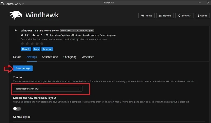Click the chevron arrow in Theme combo box

point(79,89)
